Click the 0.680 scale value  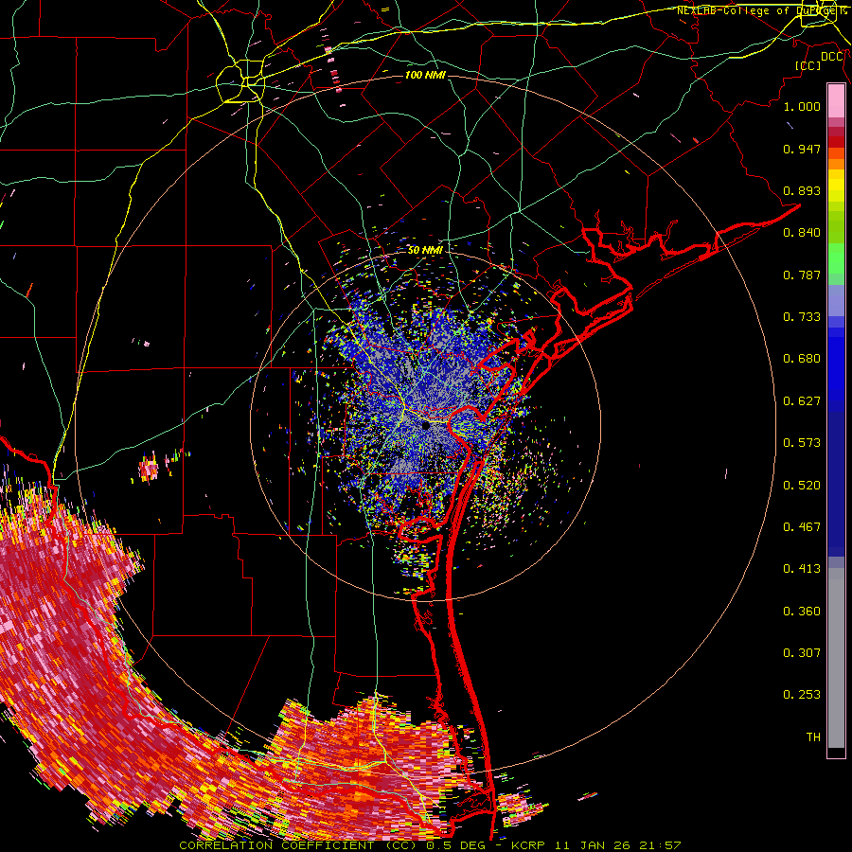802,359
